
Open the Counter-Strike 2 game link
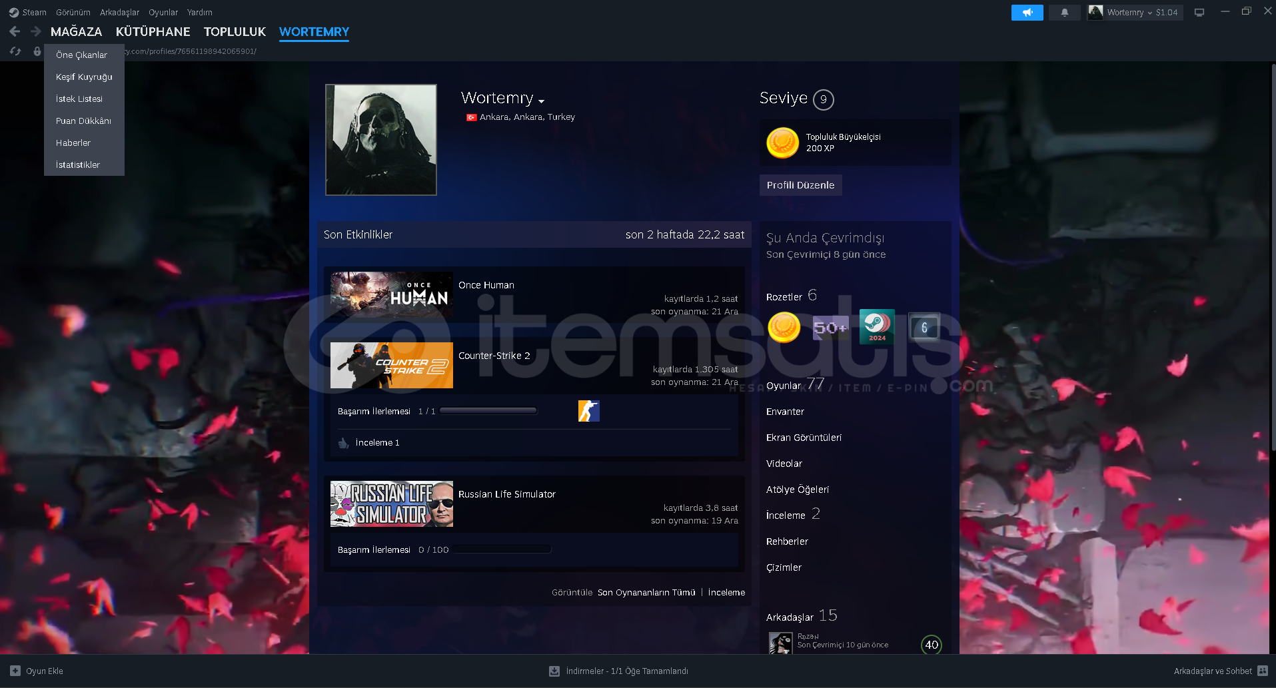(x=494, y=356)
